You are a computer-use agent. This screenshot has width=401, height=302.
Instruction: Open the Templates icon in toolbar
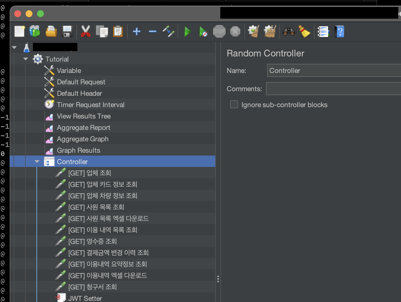pos(35,31)
